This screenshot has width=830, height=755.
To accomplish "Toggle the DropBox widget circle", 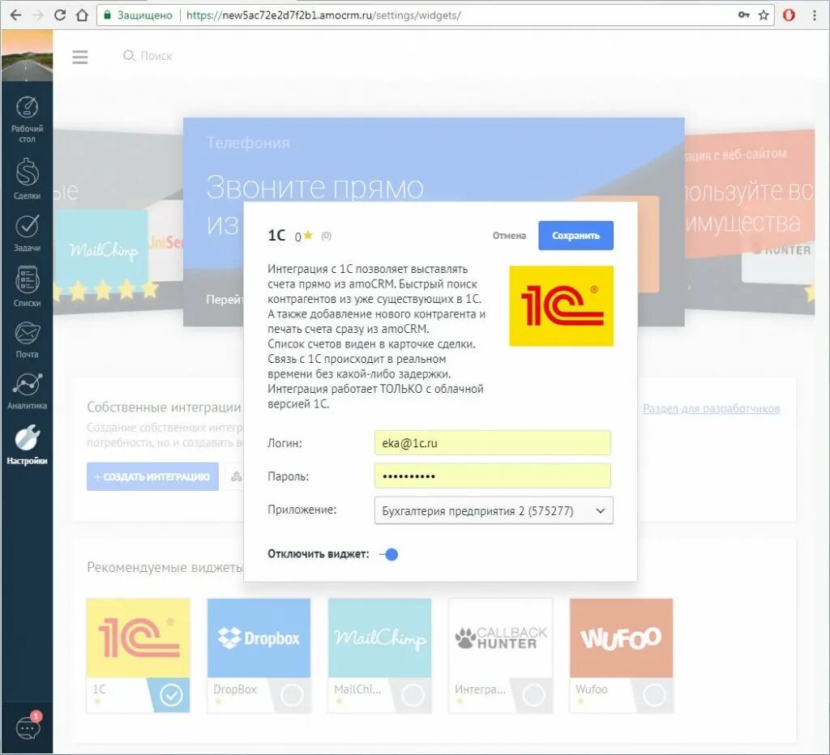I will [292, 695].
